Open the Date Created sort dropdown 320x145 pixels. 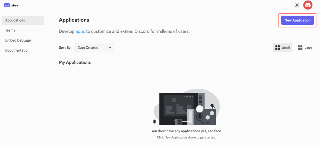click(x=94, y=48)
